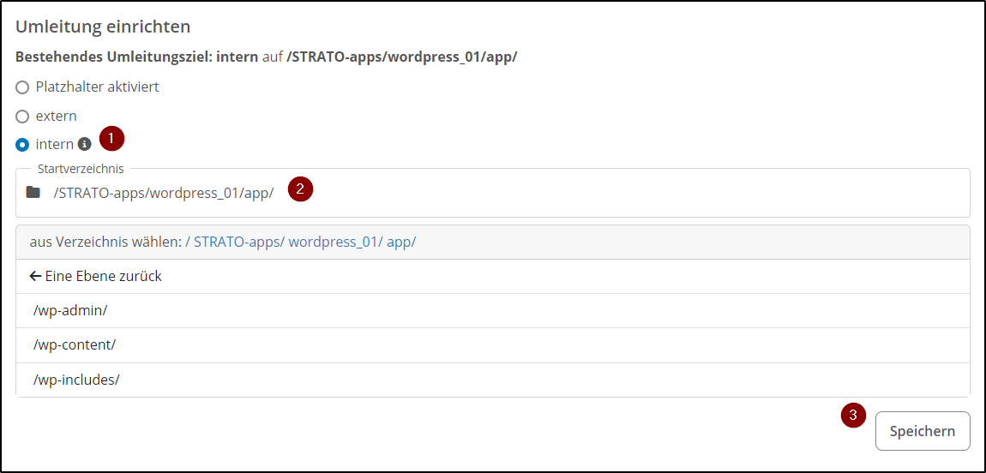The height and width of the screenshot is (473, 986).
Task: Click the folder icon in Startverzeichnis
Action: (33, 192)
